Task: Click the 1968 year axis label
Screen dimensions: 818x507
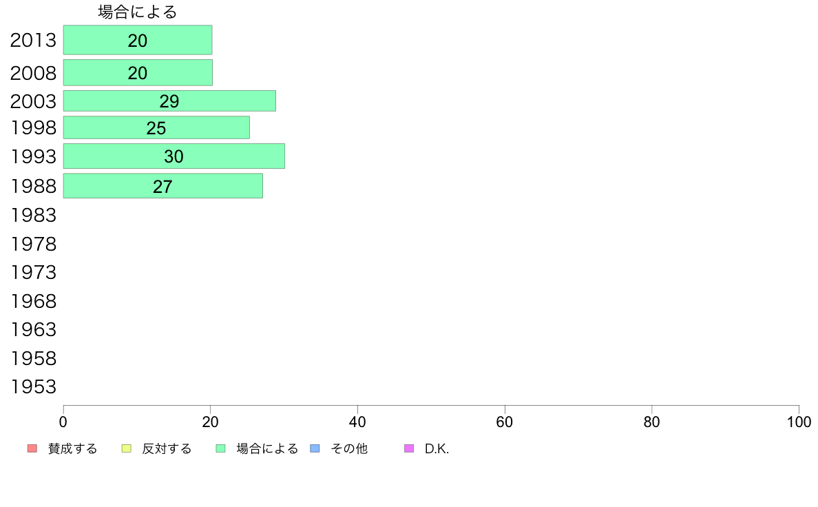Action: click(33, 301)
